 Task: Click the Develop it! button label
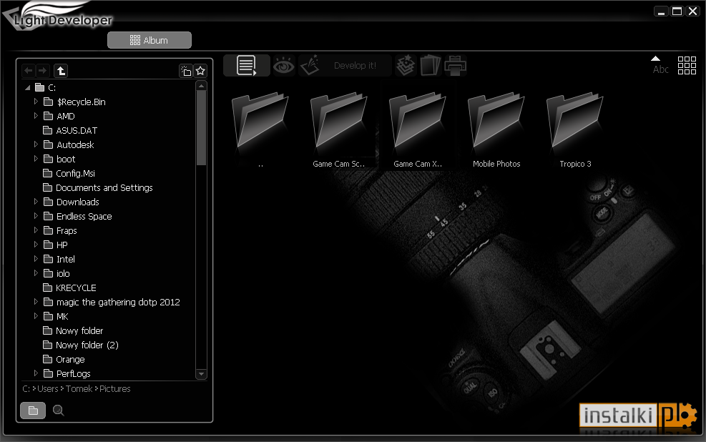point(355,66)
